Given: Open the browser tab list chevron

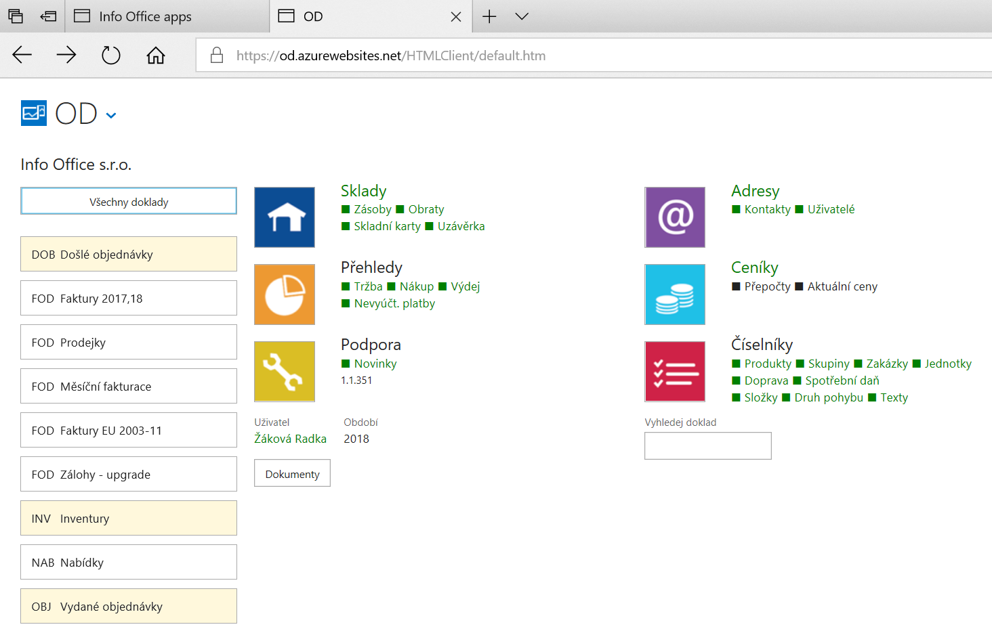Looking at the screenshot, I should pyautogui.click(x=521, y=16).
